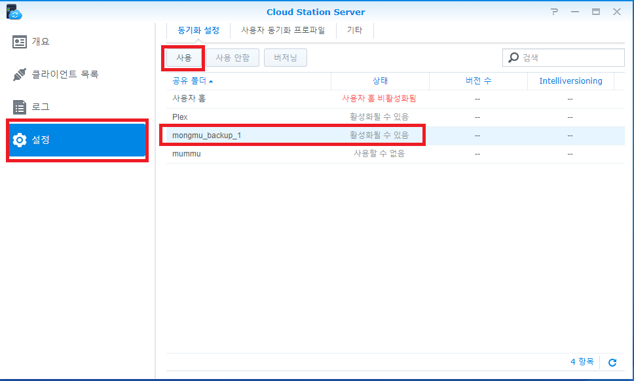
Task: Sort by 상태 column header
Action: pyautogui.click(x=380, y=81)
